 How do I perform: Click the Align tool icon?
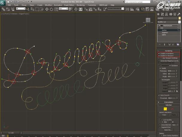coord(132,9)
